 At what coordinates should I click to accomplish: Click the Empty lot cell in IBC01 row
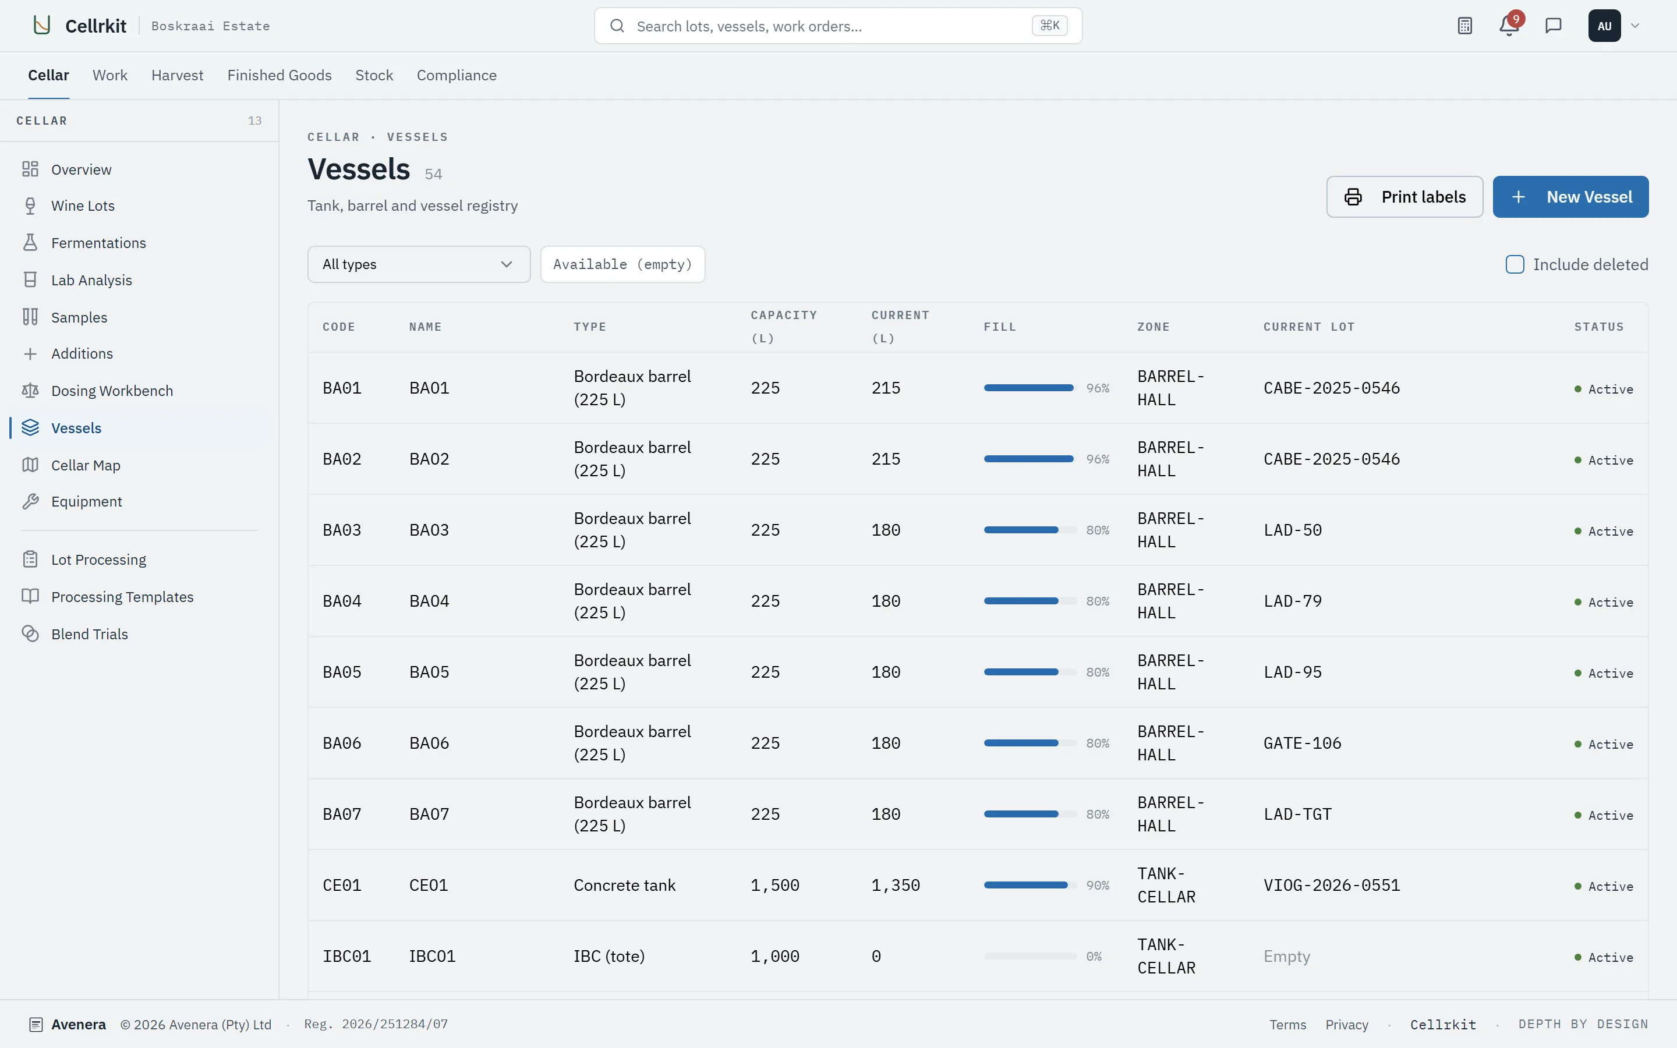(1287, 957)
